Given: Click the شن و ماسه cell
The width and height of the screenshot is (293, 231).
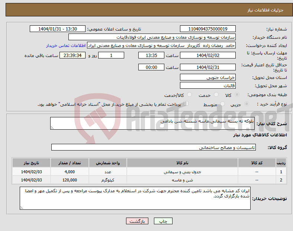Looking at the screenshot, I should 182,180.
